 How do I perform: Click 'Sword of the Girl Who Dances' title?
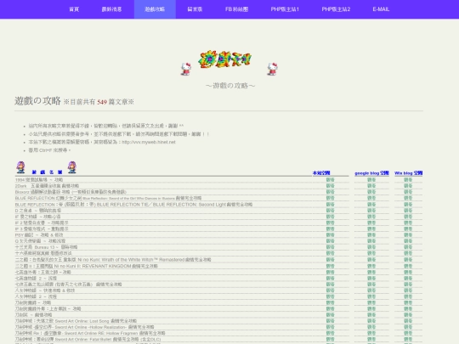pyautogui.click(x=108, y=198)
